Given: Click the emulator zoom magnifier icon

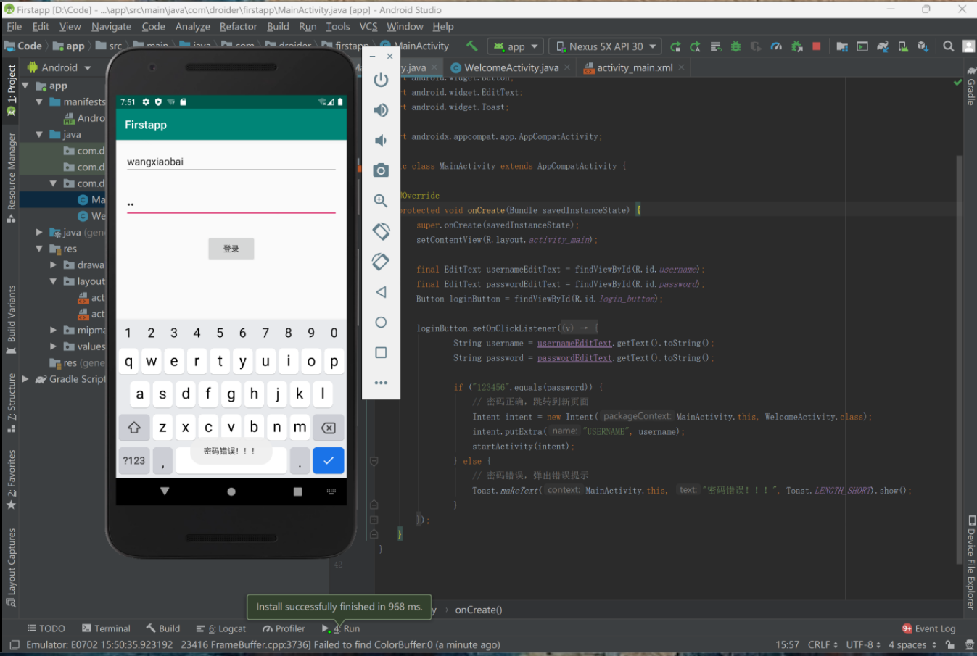Looking at the screenshot, I should [381, 201].
